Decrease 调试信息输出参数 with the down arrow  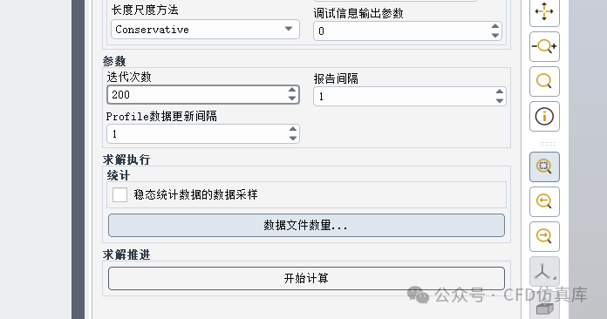pyautogui.click(x=495, y=36)
